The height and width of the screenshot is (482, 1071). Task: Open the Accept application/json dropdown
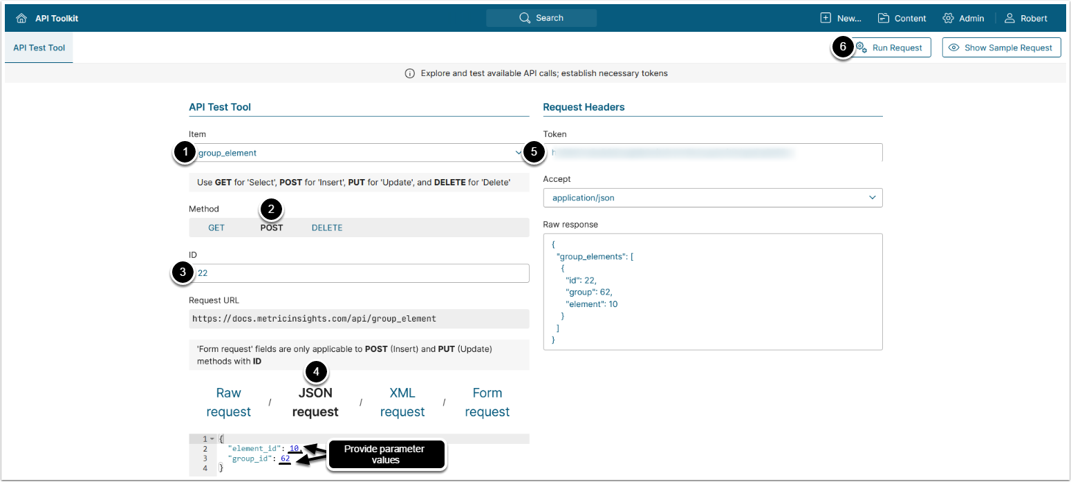713,198
